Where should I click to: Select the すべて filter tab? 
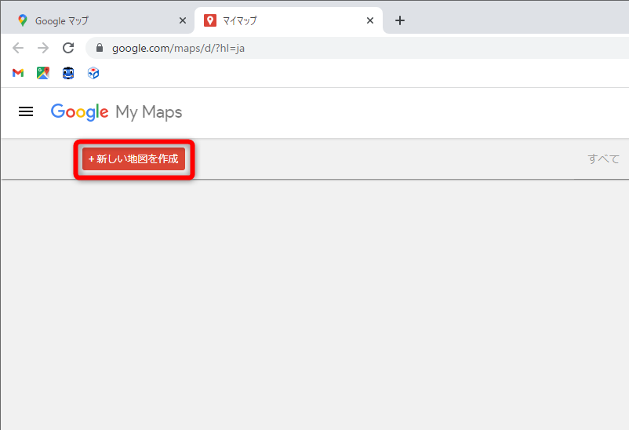[603, 159]
